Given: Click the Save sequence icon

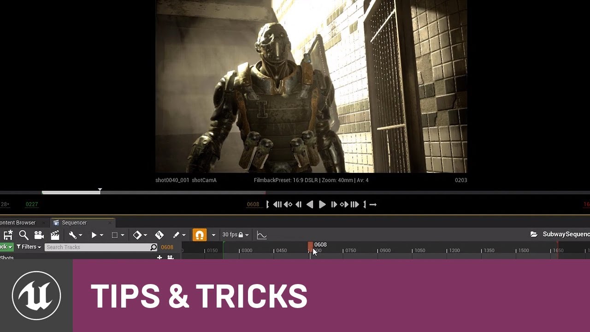Looking at the screenshot, I should click(x=7, y=235).
